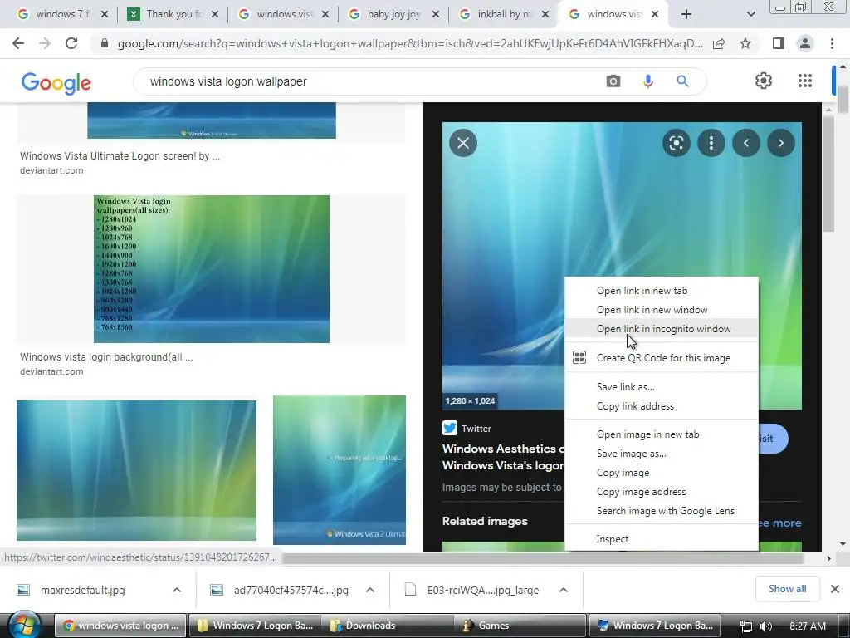Image resolution: width=850 pixels, height=638 pixels.
Task: Submit search with magnifier icon
Action: point(682,81)
